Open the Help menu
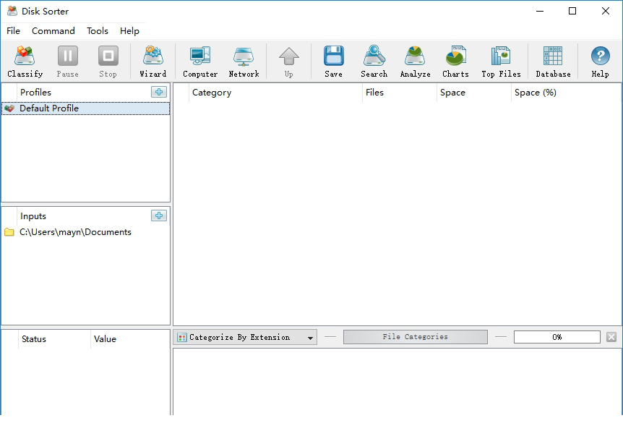 [129, 31]
